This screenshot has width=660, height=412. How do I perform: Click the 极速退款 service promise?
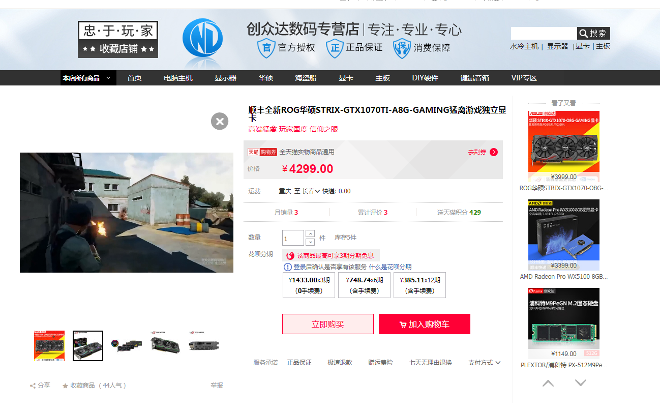pyautogui.click(x=340, y=363)
